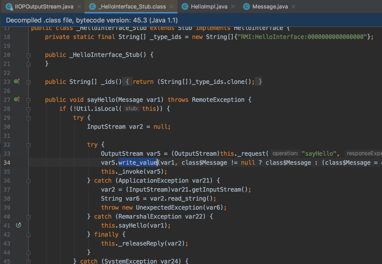Screen dimensions: 382x264
Task: Click the class icon on Message.java tab
Action: 246,6
